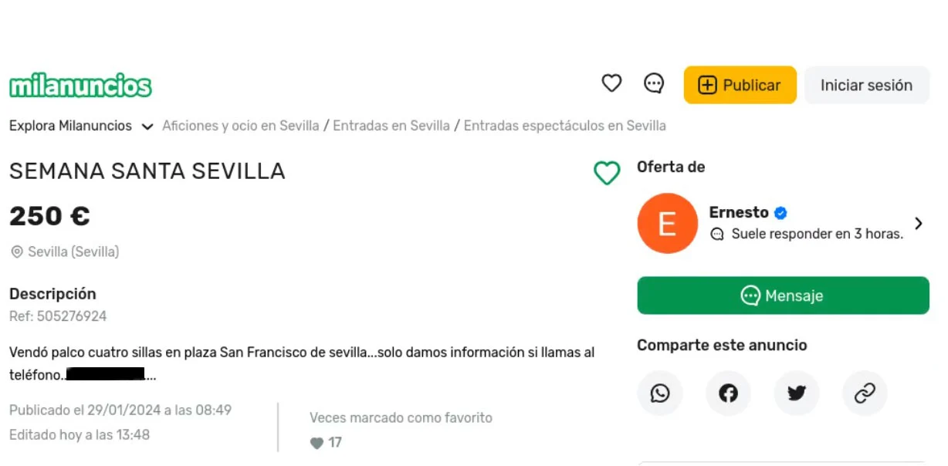Click Ernesto's orange avatar
The image size is (948, 466).
(667, 223)
